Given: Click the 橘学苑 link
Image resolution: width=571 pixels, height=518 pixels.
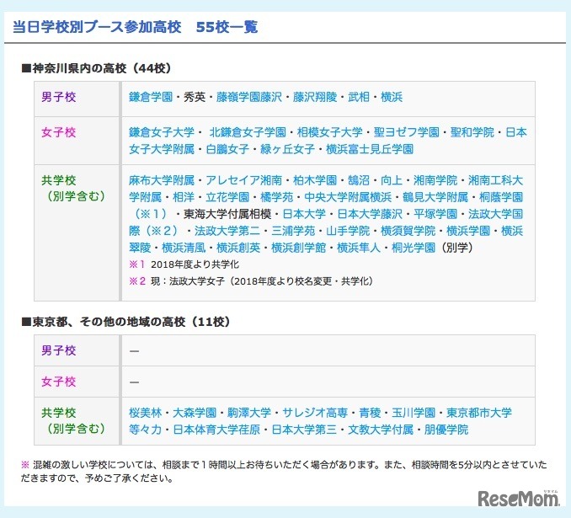Looking at the screenshot, I should (x=277, y=197).
